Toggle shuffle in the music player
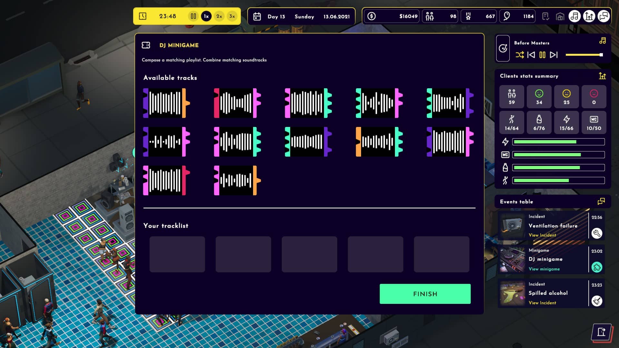The width and height of the screenshot is (619, 348). (x=519, y=55)
